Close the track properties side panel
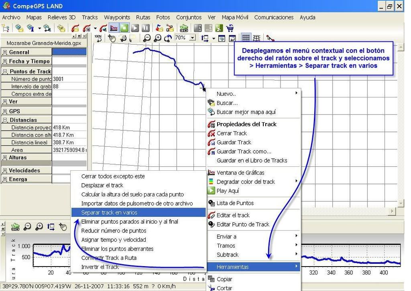Image resolution: width=411 pixels, height=291 pixels. click(84, 36)
